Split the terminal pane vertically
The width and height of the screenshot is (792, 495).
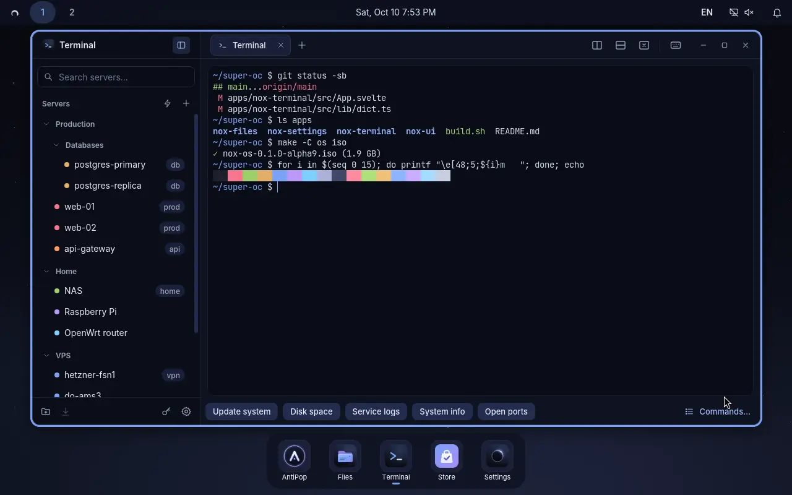(x=597, y=45)
